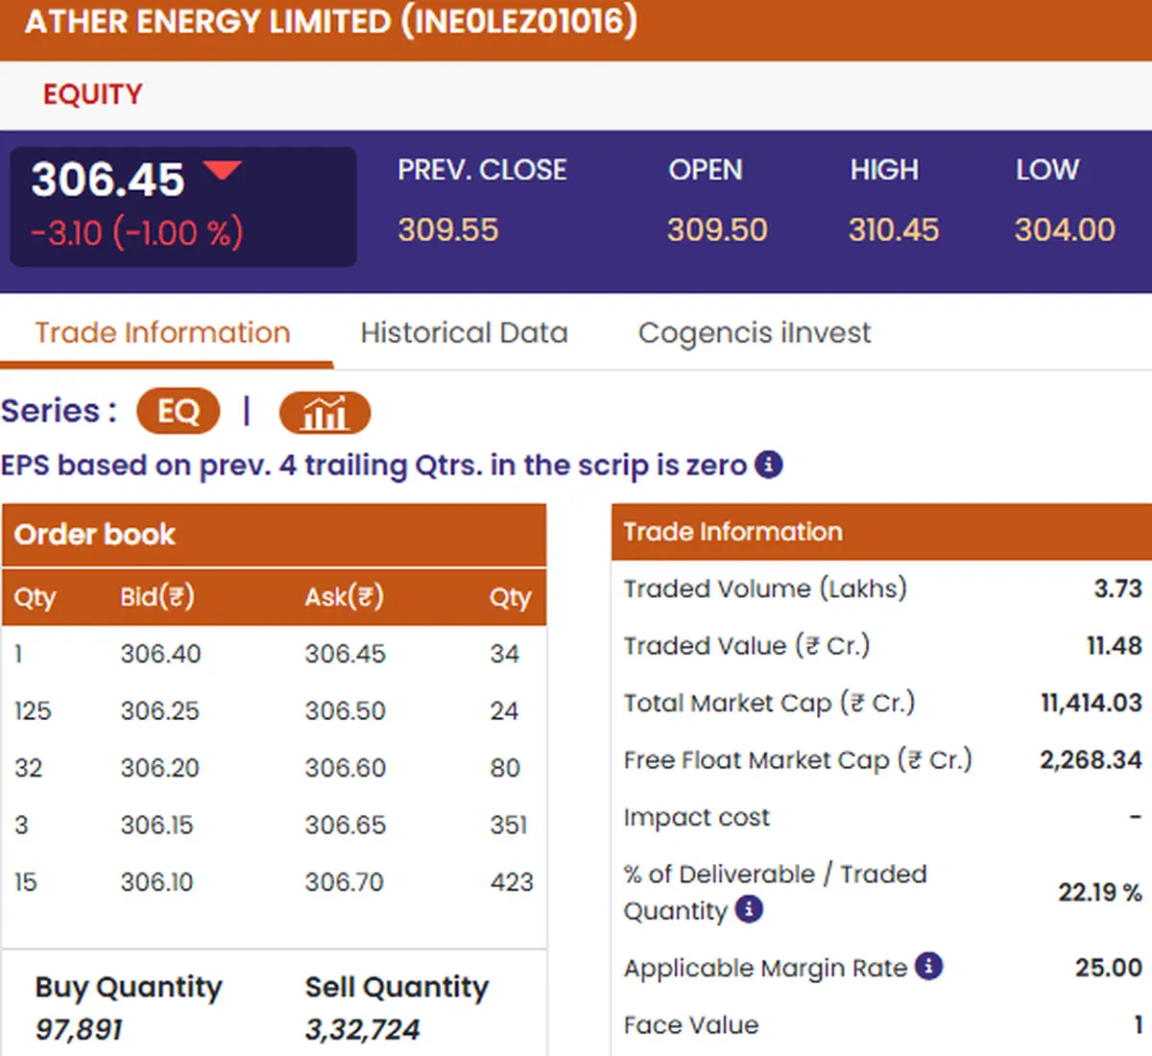Click ask quantity 423
This screenshot has width=1152, height=1056.
[512, 882]
